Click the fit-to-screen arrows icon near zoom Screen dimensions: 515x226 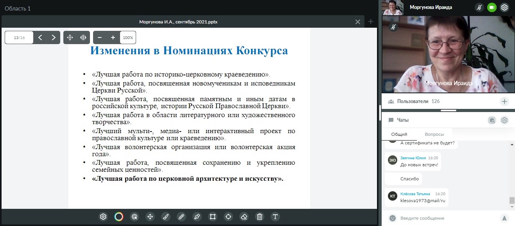(x=70, y=37)
